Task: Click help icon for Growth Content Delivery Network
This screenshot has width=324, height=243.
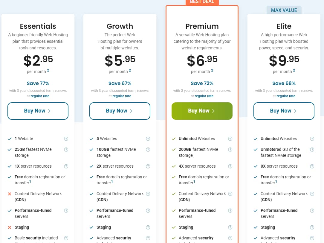Action: pyautogui.click(x=148, y=194)
